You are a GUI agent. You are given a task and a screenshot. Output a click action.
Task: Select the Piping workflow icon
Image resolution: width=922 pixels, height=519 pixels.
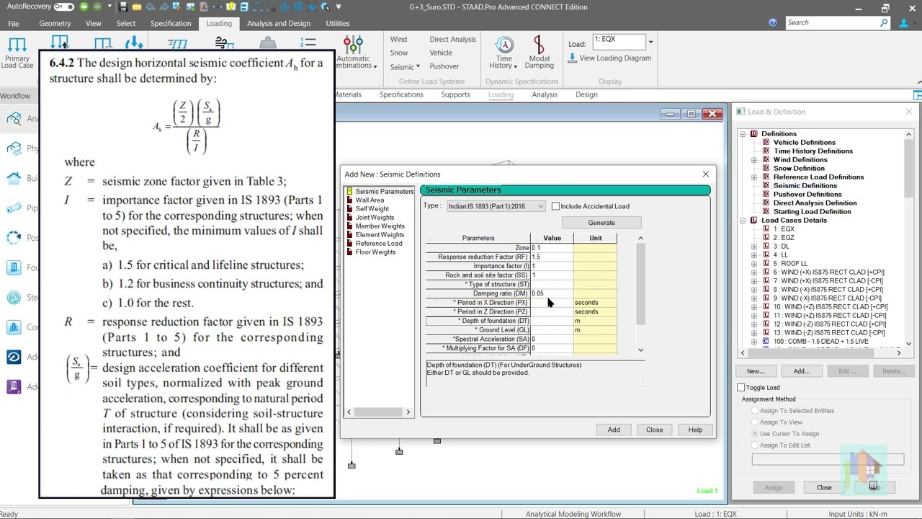14,208
